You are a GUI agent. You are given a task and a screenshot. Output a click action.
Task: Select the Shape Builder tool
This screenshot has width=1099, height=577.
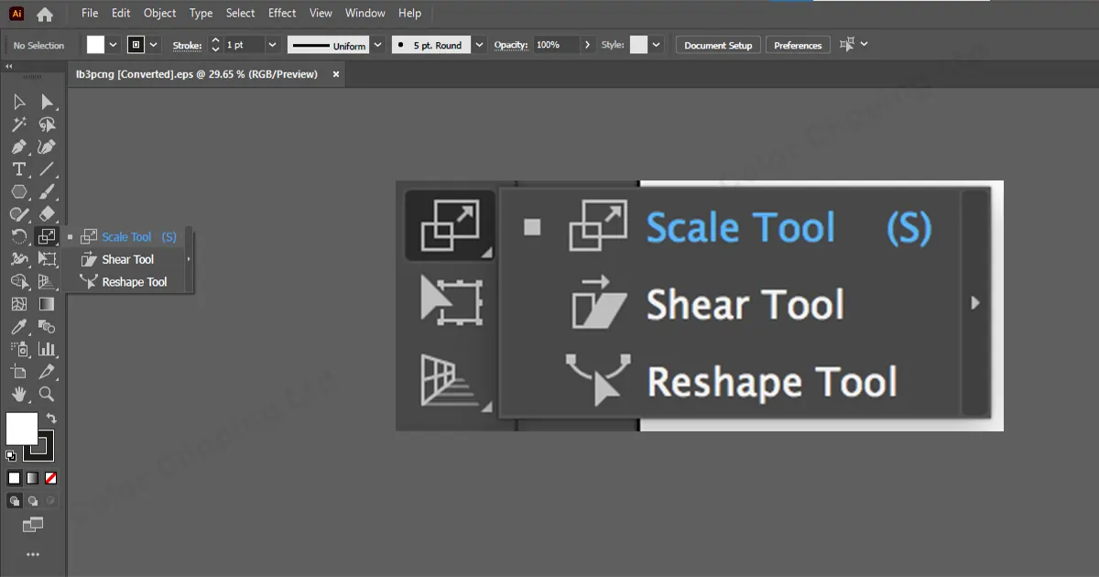coord(18,281)
